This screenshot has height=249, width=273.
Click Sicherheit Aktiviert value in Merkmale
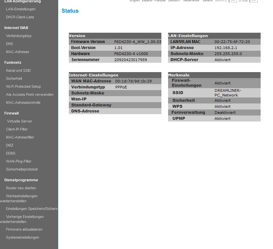223,100
